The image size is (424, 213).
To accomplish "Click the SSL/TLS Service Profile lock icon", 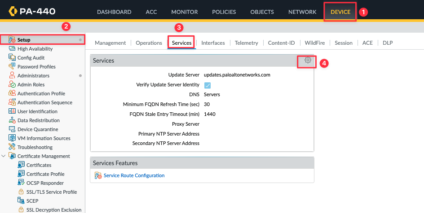I will [21, 192].
